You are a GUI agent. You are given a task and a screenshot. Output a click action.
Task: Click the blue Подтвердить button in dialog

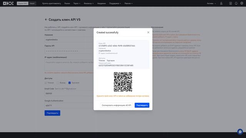point(142,105)
